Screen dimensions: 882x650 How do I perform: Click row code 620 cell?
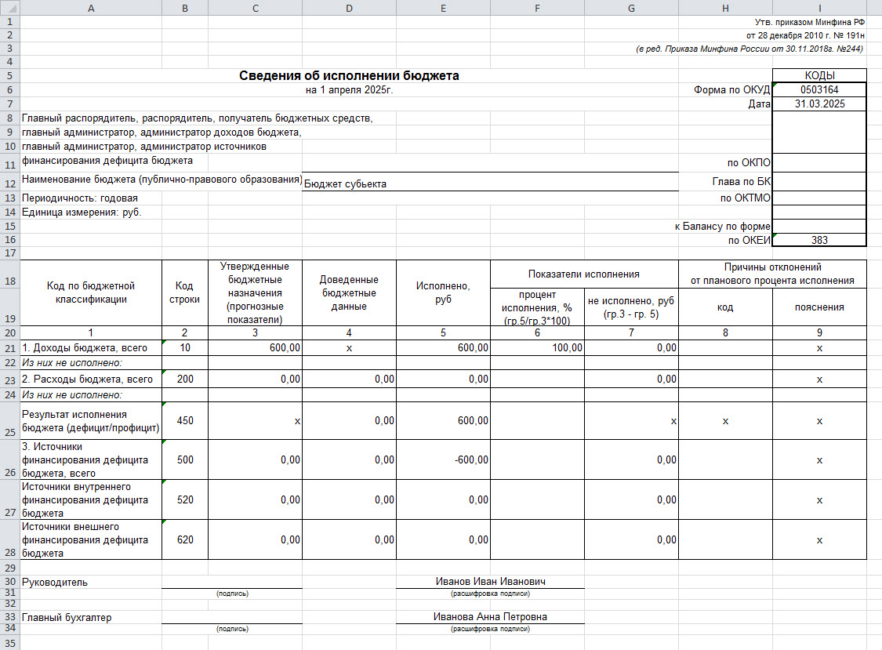click(185, 539)
